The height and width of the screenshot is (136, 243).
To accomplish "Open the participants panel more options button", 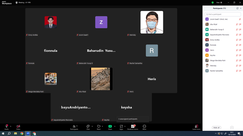I will point(232,128).
